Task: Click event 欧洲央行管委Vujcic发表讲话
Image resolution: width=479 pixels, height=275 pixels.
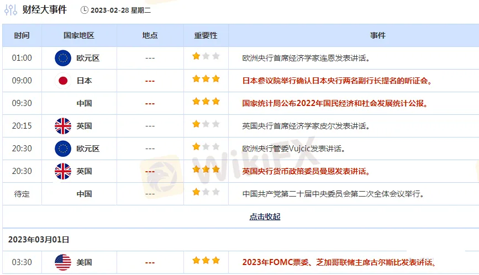Action: [x=294, y=149]
